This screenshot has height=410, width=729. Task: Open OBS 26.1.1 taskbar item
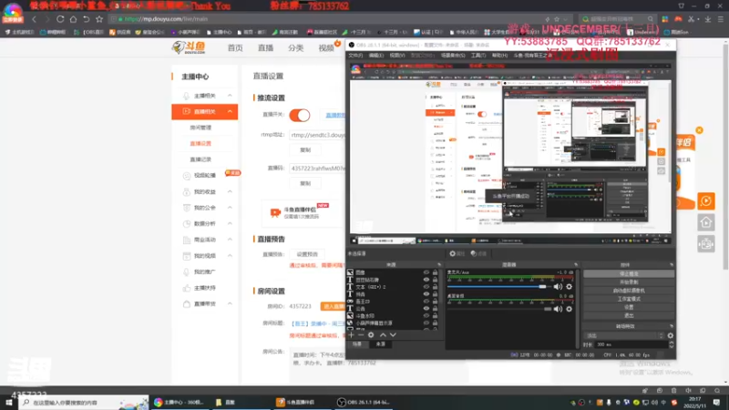coord(364,403)
